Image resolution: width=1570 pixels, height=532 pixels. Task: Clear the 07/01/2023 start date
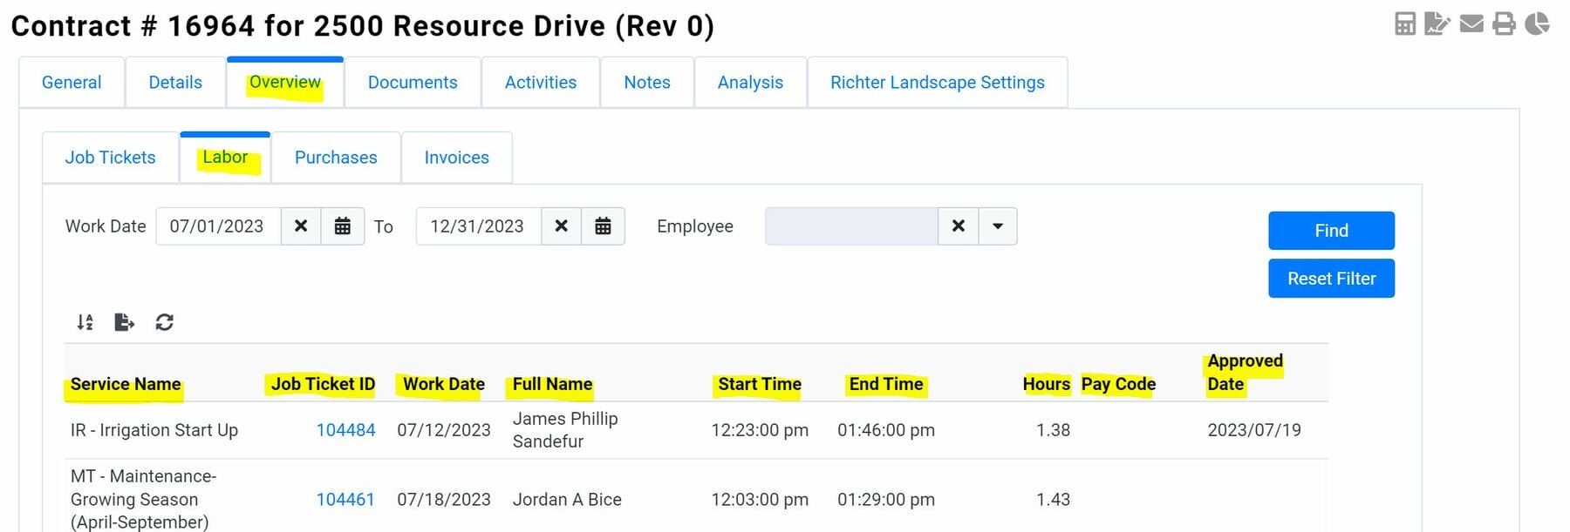tap(301, 226)
